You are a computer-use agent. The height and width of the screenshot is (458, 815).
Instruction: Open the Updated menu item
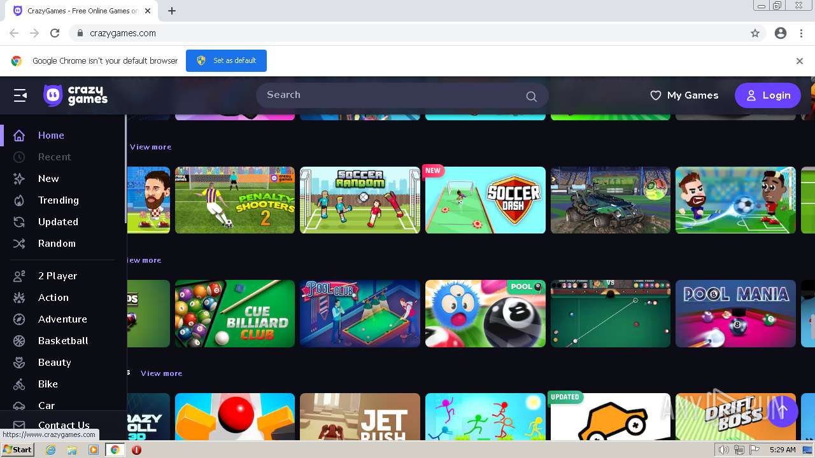(58, 222)
